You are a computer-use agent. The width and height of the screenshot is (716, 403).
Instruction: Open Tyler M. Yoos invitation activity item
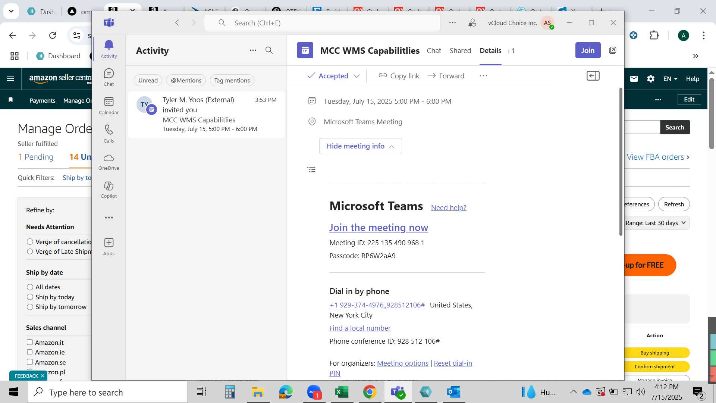coord(207,115)
